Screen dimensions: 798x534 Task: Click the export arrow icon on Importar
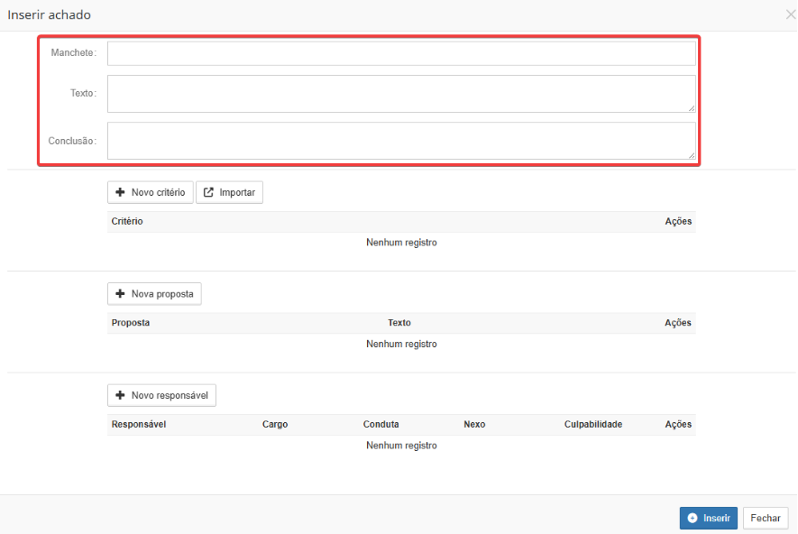click(208, 192)
